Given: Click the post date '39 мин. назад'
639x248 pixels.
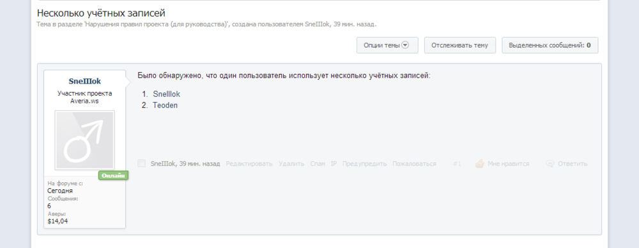Looking at the screenshot, I should pos(199,164).
